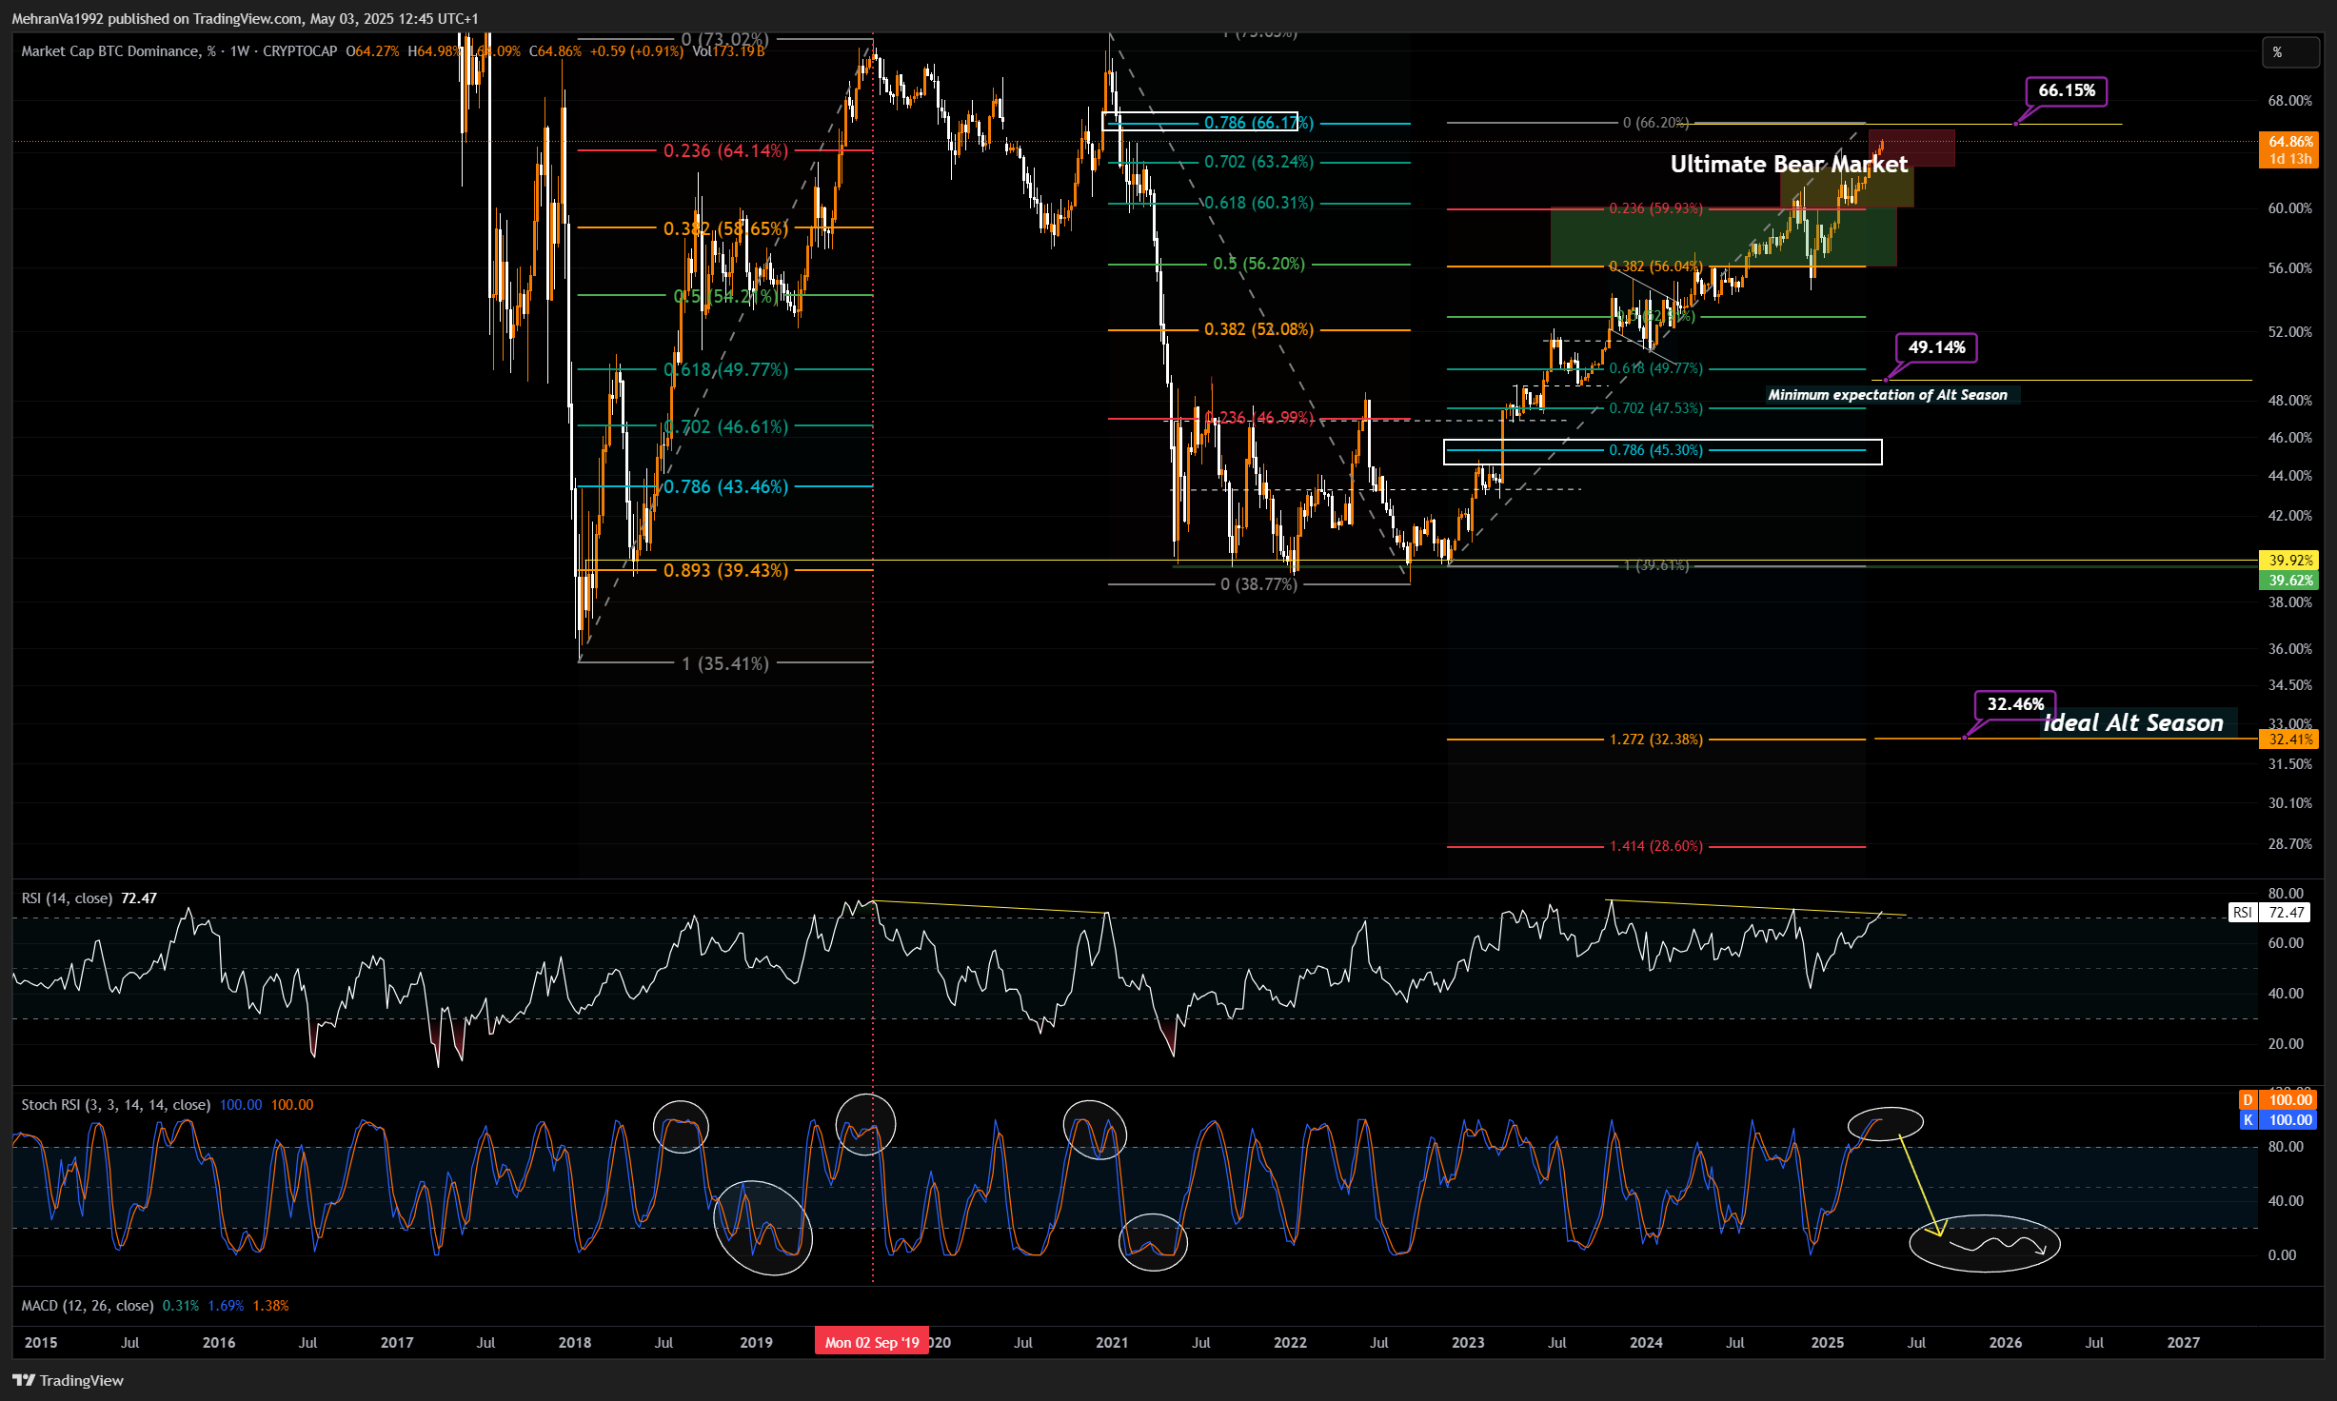
Task: Click the 0.382 (52.08%) Fibonacci label
Action: (1258, 330)
